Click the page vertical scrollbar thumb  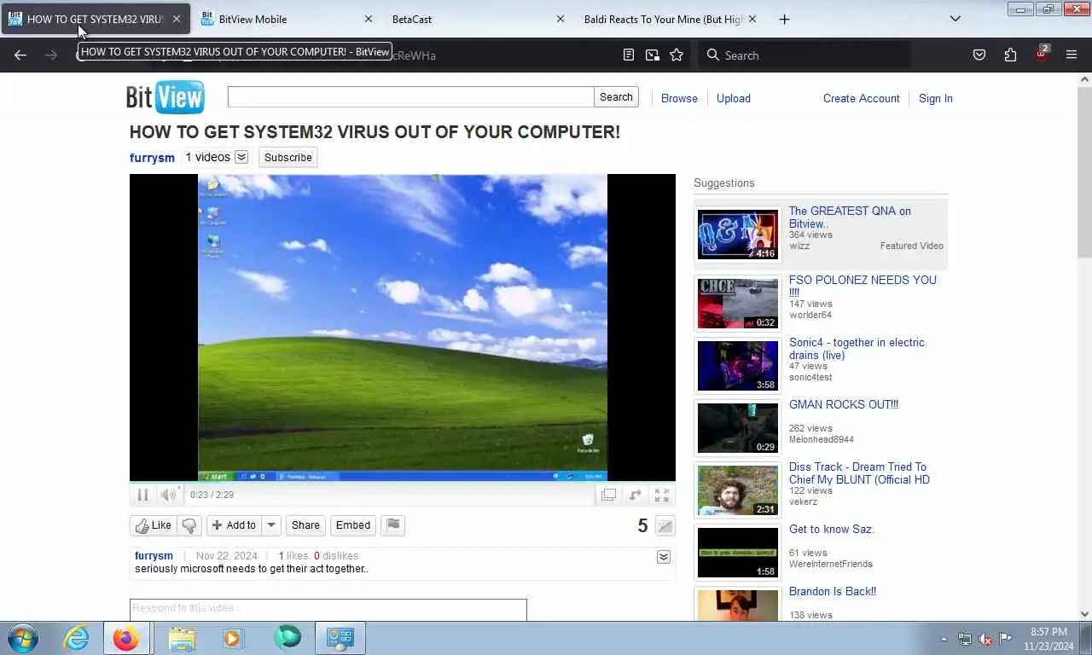pyautogui.click(x=1084, y=171)
